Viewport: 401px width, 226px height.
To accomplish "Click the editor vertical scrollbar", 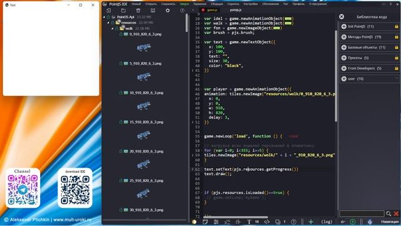I will 336,76.
